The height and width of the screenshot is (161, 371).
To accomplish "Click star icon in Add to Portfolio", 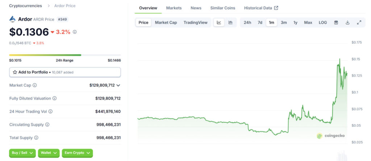I will pyautogui.click(x=15, y=72).
